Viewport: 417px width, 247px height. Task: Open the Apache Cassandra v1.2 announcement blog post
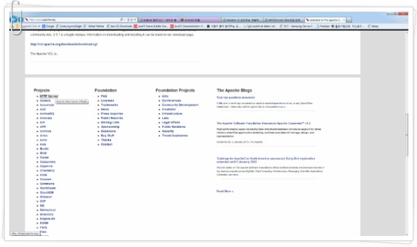263,123
